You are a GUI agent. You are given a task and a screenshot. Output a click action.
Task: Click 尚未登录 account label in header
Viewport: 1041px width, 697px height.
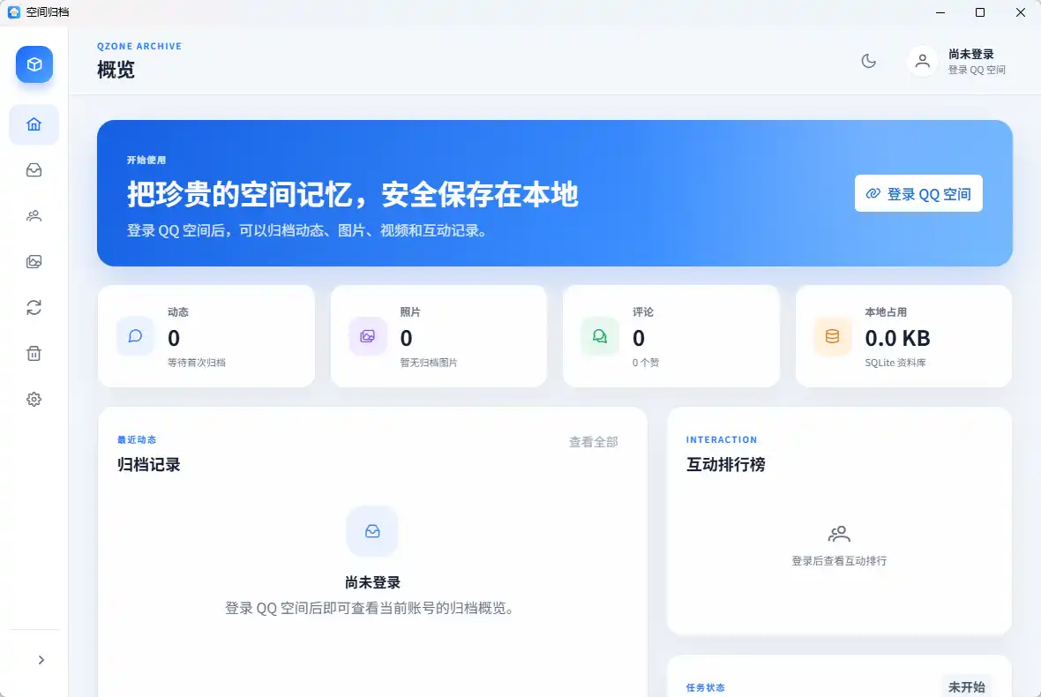[x=970, y=55]
